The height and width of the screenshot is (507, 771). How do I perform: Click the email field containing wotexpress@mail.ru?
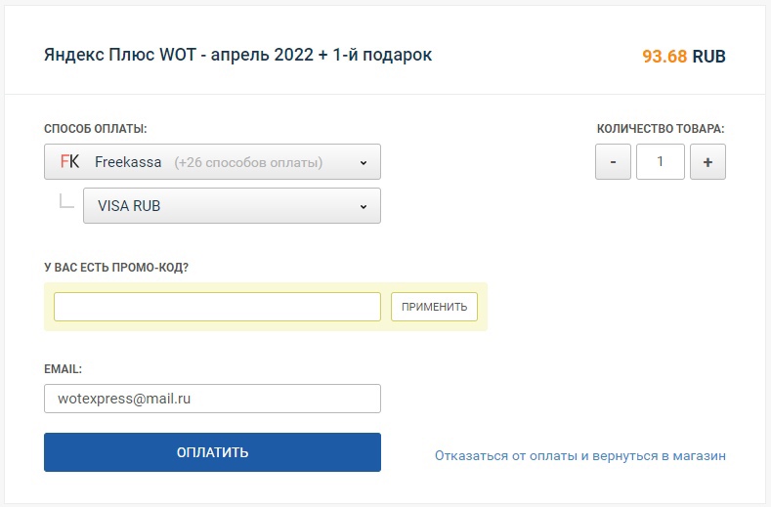pyautogui.click(x=212, y=399)
